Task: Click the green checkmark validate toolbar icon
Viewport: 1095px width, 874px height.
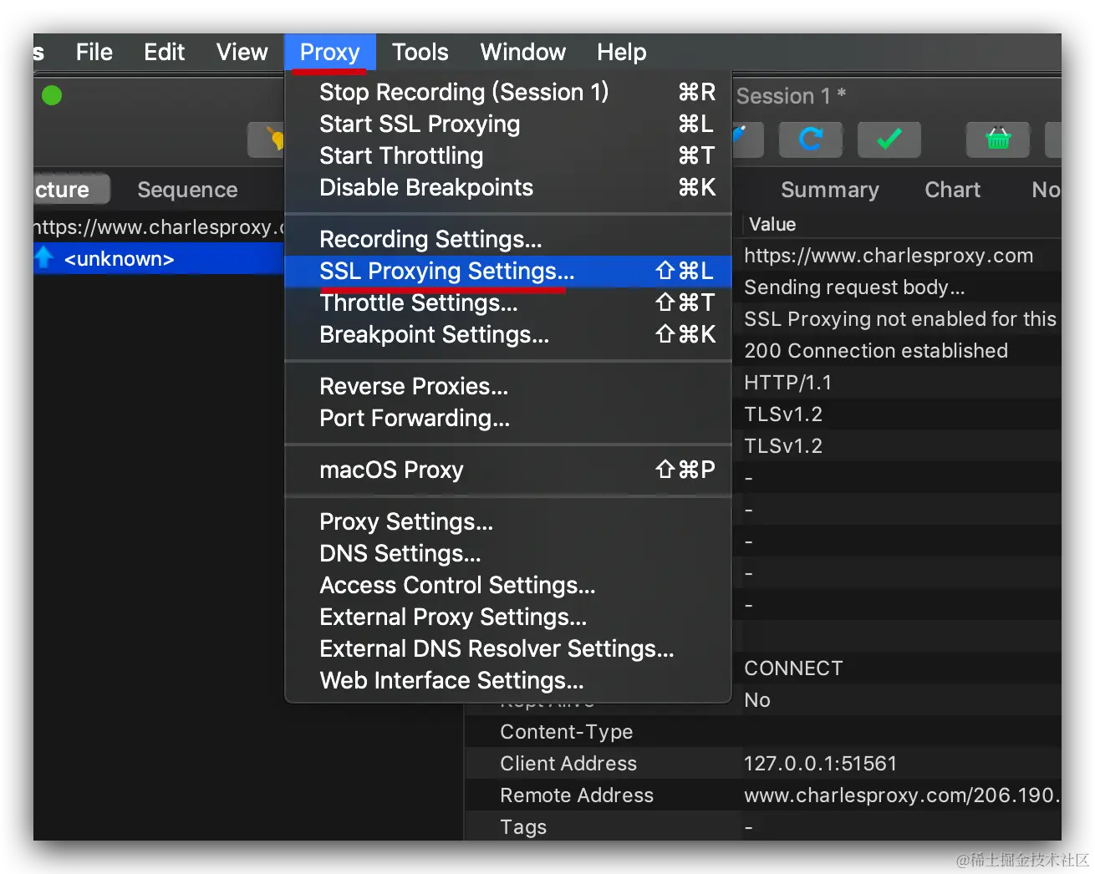Action: [x=889, y=139]
